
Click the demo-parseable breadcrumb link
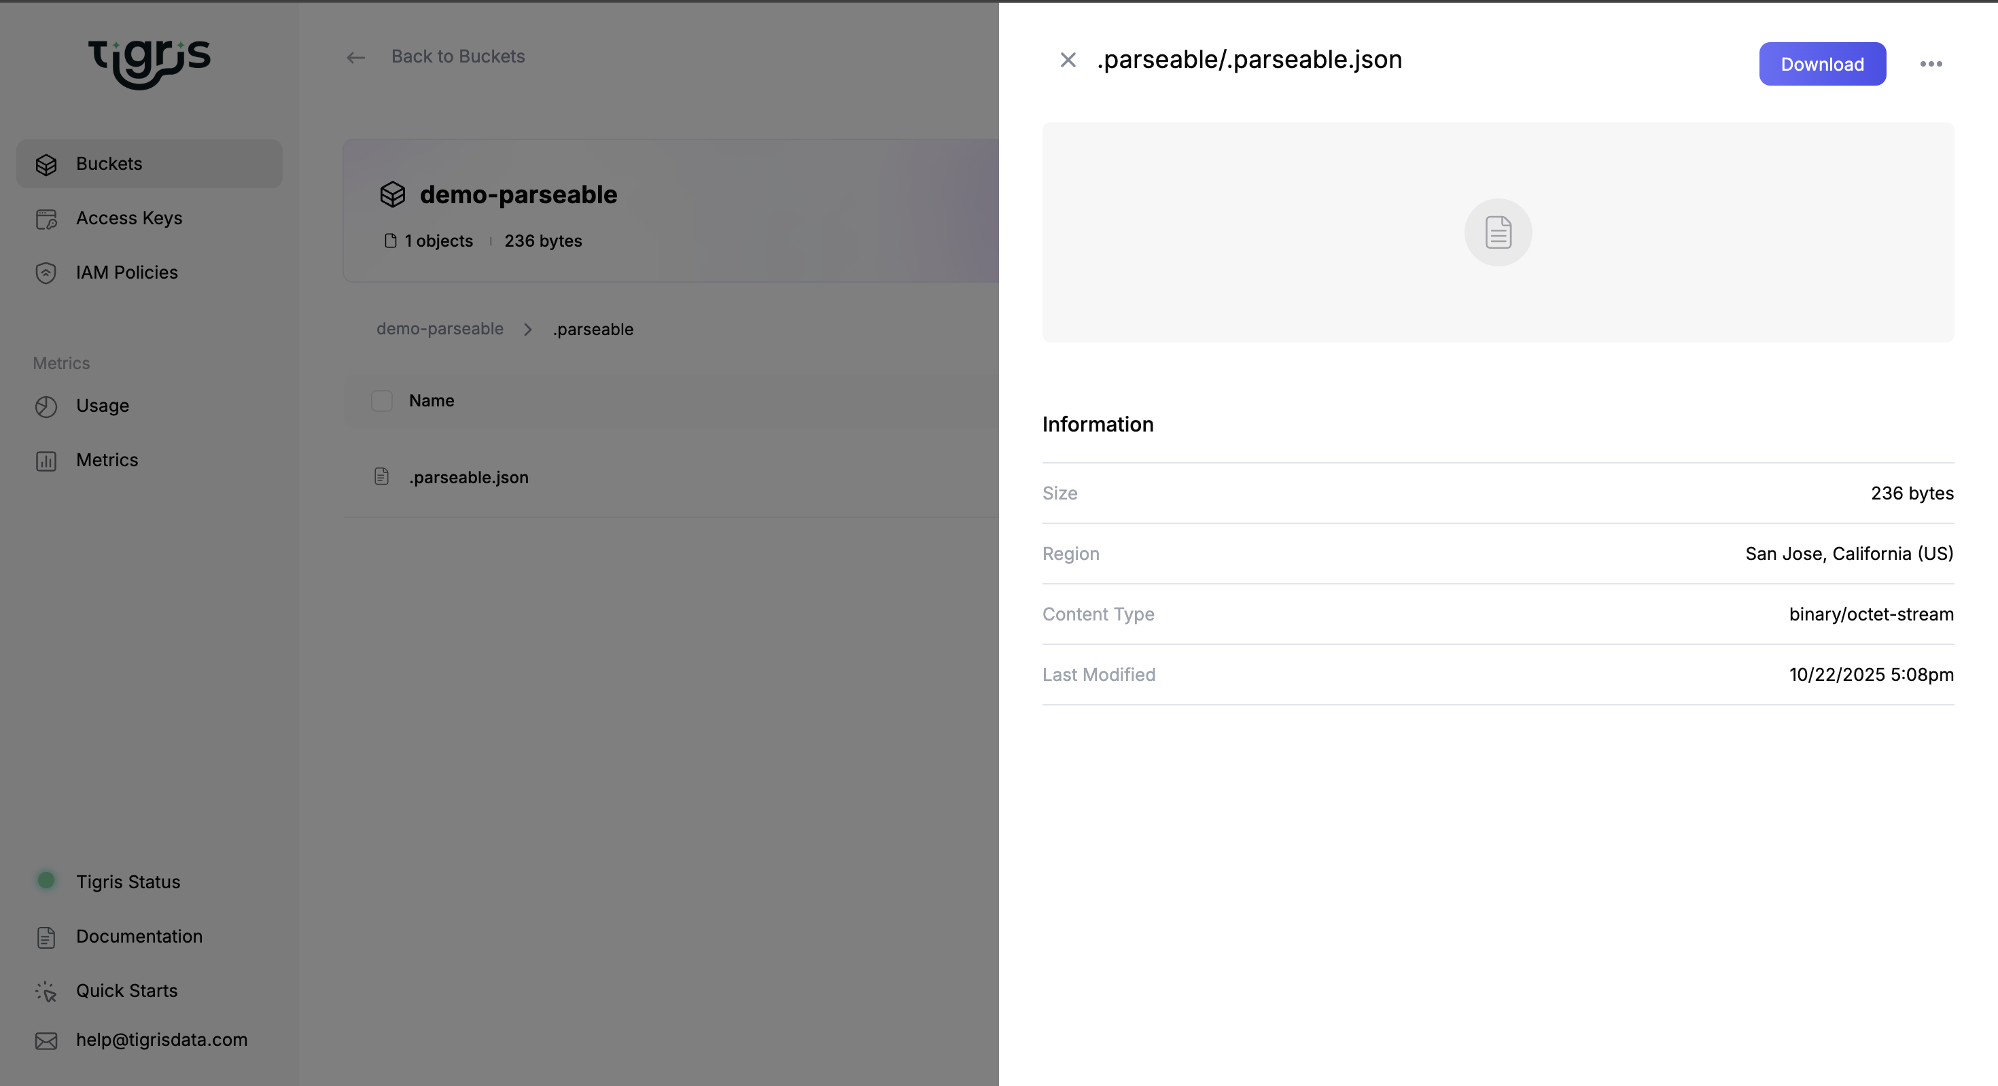click(440, 329)
